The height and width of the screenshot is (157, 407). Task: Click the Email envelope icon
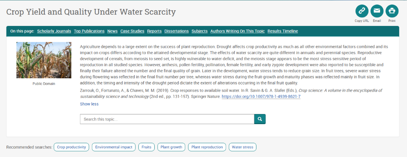point(376,11)
